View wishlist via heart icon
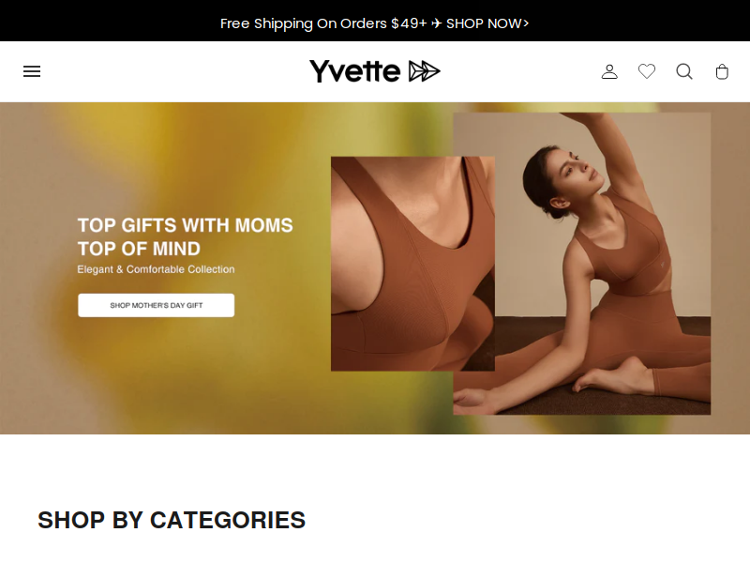 point(647,71)
